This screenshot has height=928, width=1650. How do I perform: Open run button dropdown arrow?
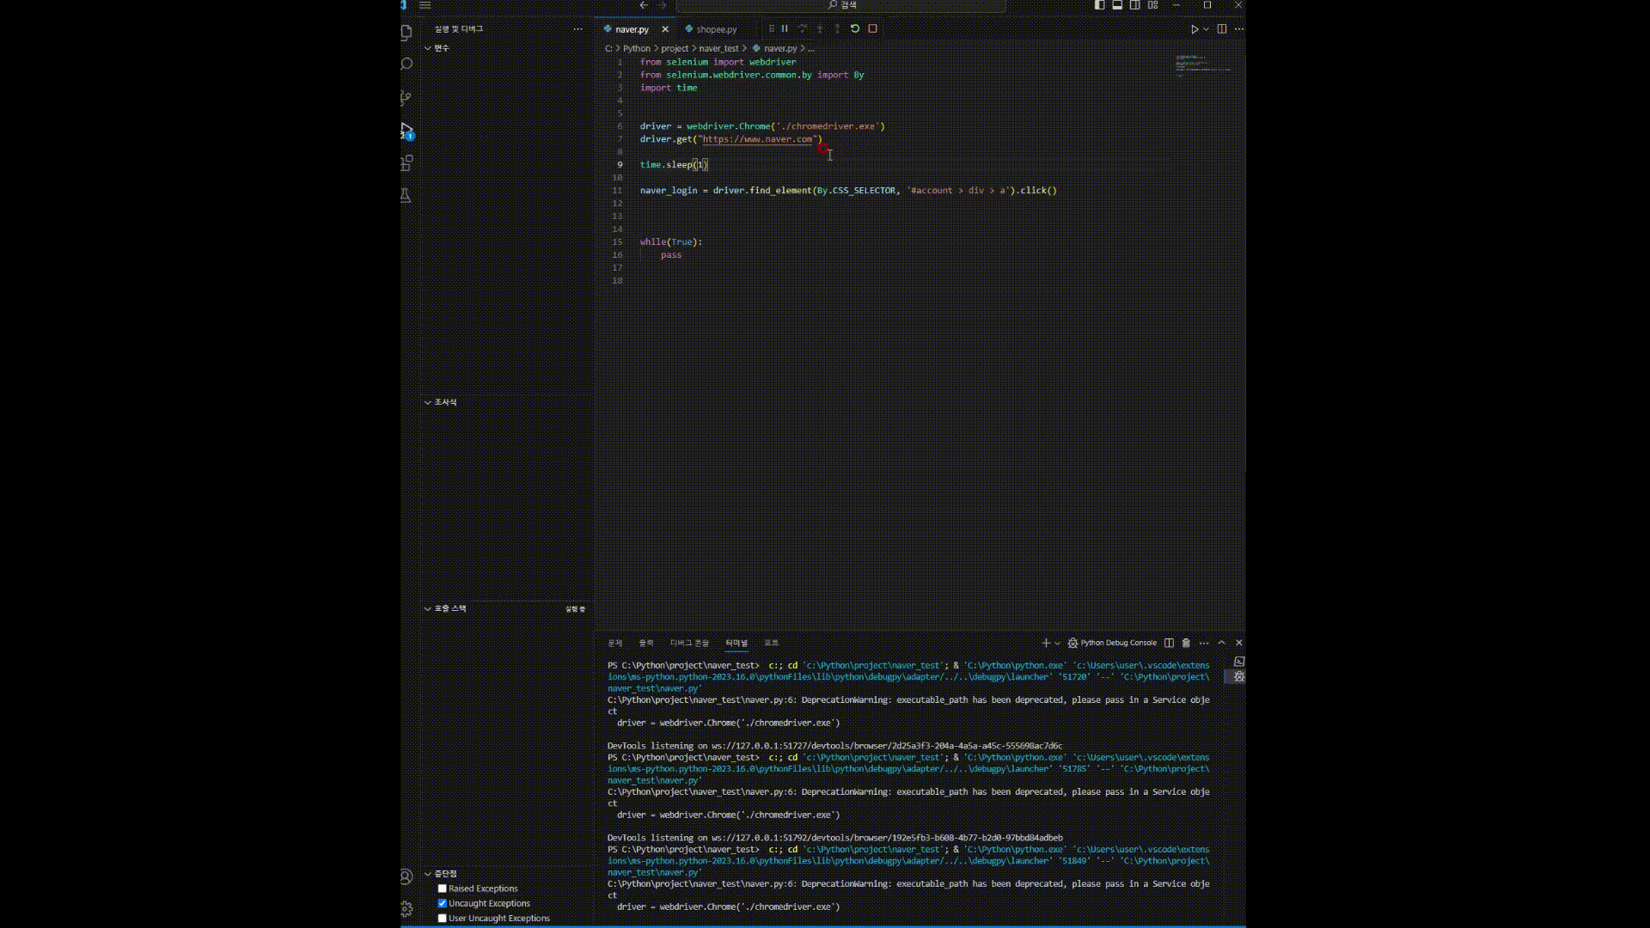click(x=1207, y=29)
